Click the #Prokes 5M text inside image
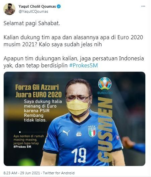The width and height of the screenshot is (151, 177). (22, 147)
